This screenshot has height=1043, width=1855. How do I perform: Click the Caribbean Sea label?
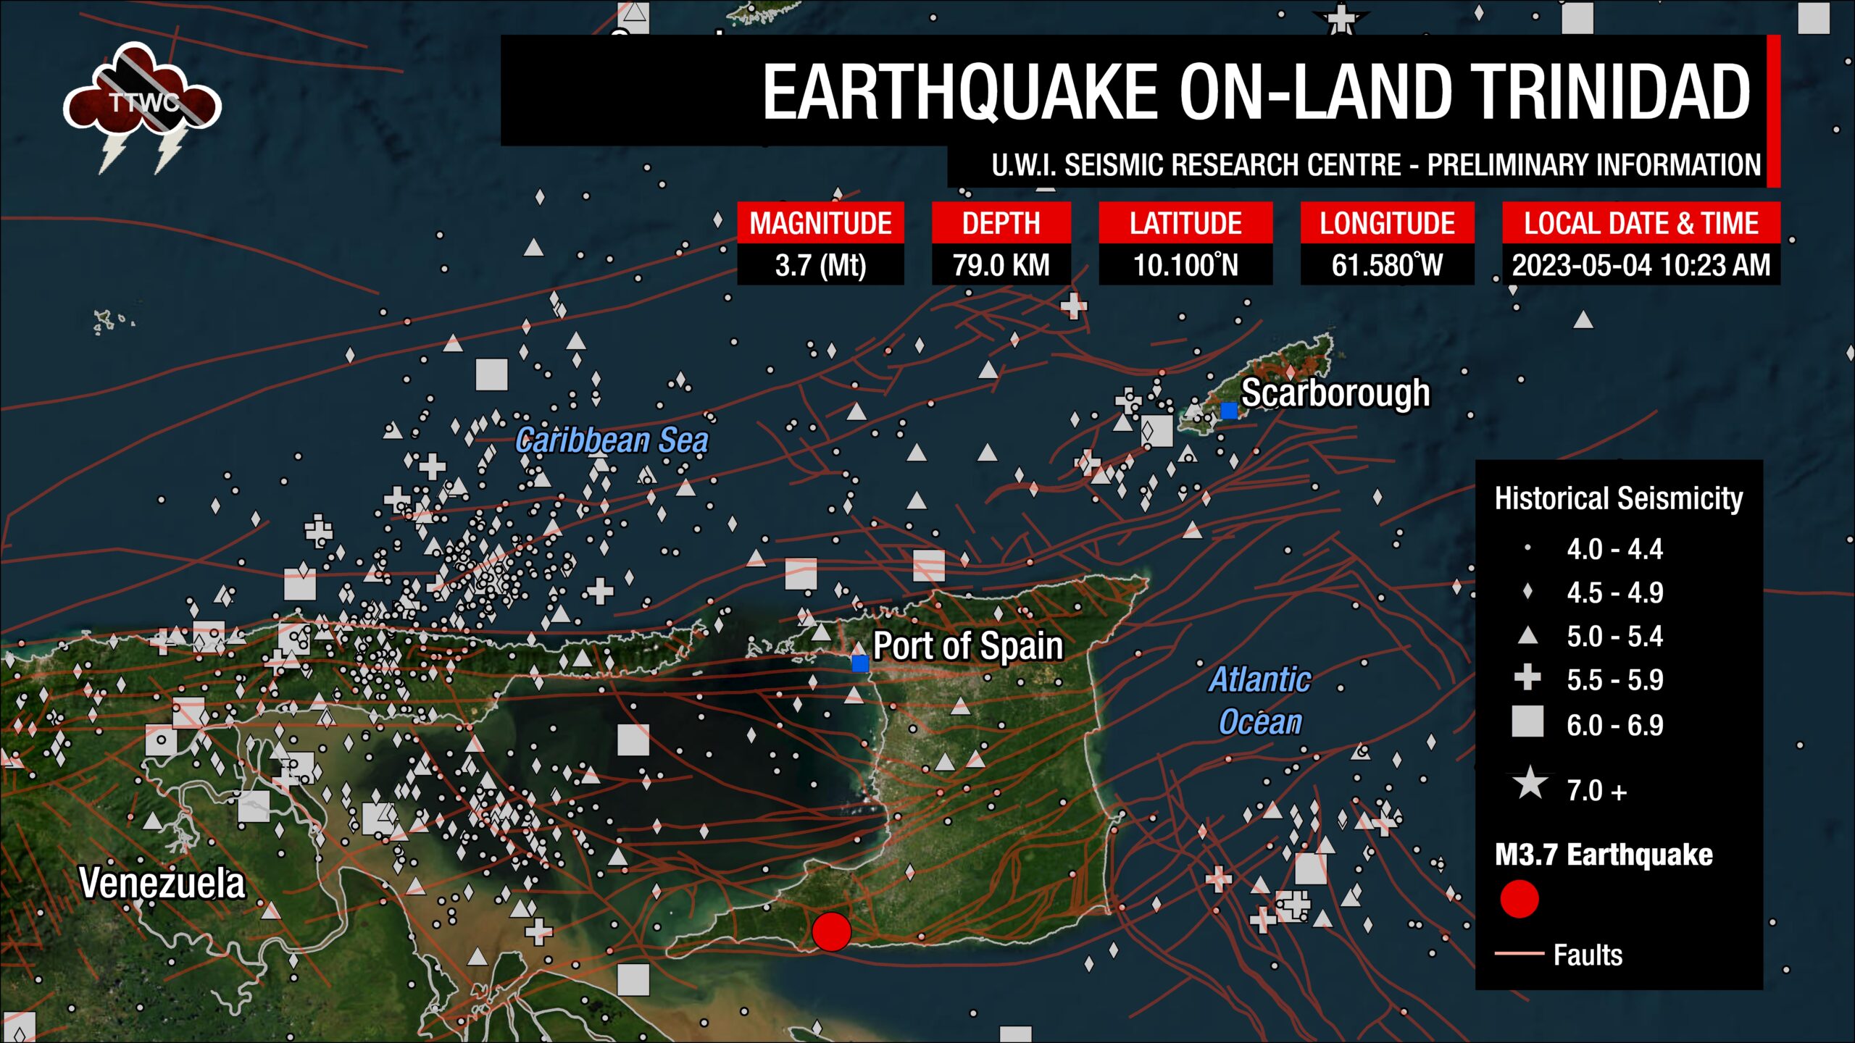612,440
